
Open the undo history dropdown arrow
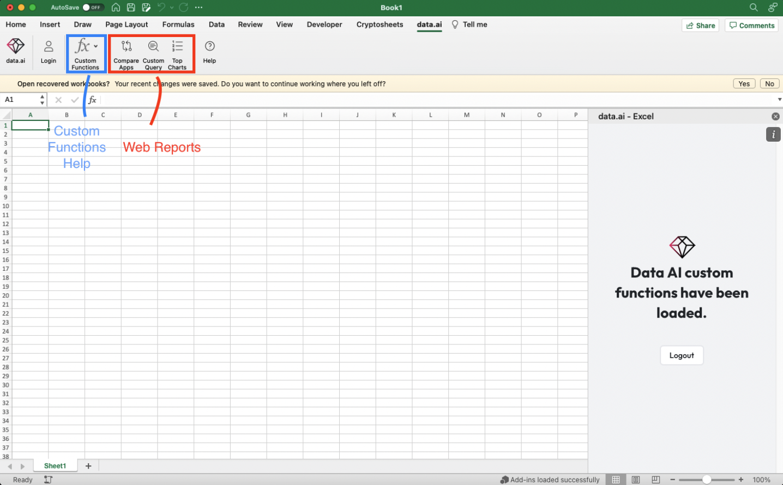pyautogui.click(x=172, y=8)
